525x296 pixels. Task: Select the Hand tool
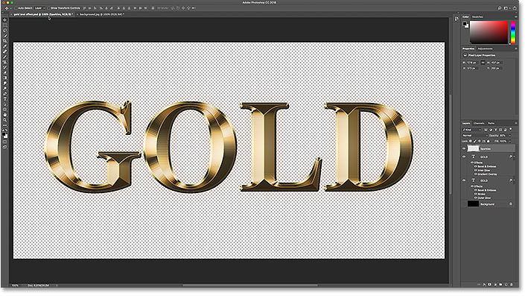[4, 115]
